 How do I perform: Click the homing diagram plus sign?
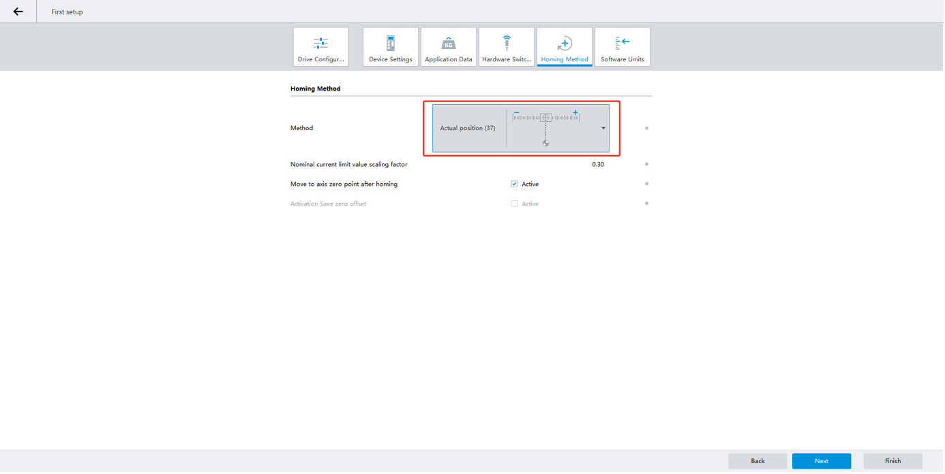(x=575, y=112)
